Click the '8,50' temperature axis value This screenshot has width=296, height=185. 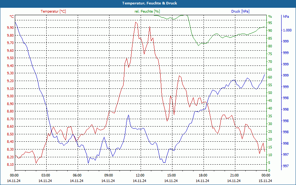pyautogui.click(x=11, y=134)
